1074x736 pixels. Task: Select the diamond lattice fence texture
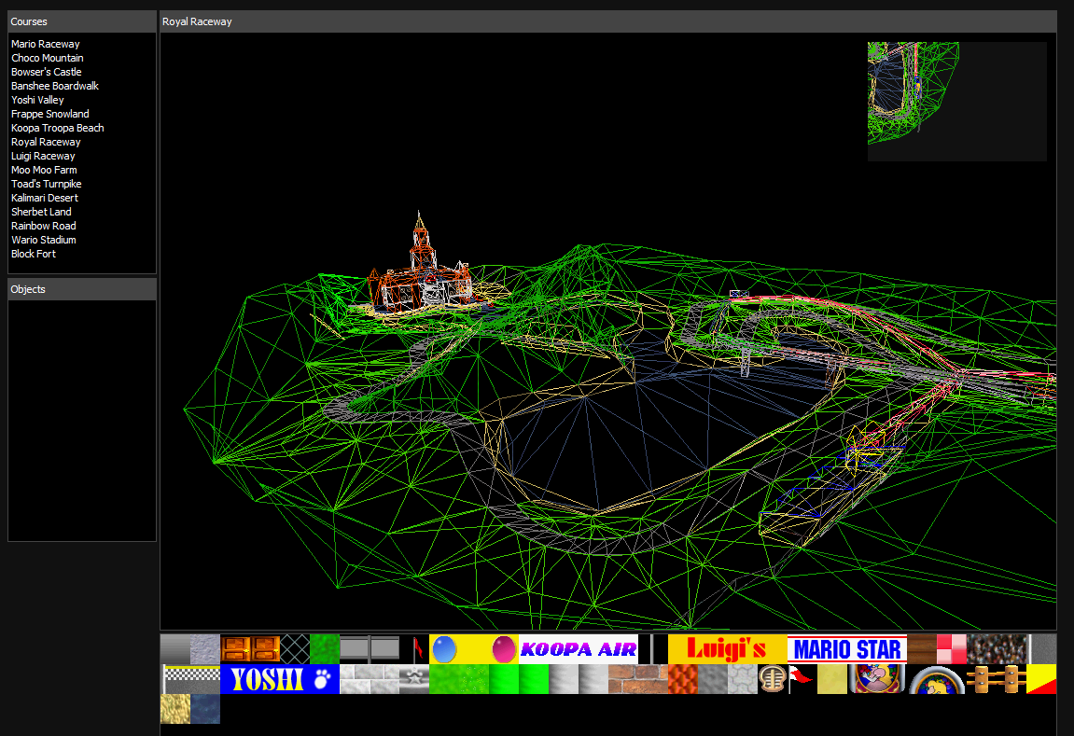point(295,649)
